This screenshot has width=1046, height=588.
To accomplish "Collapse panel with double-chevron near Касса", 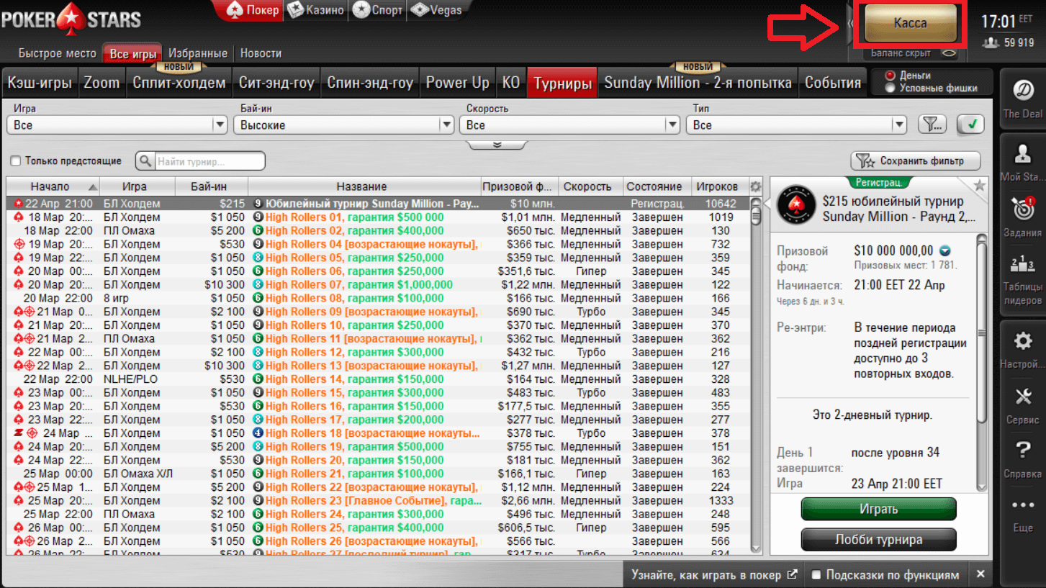I will coord(849,24).
